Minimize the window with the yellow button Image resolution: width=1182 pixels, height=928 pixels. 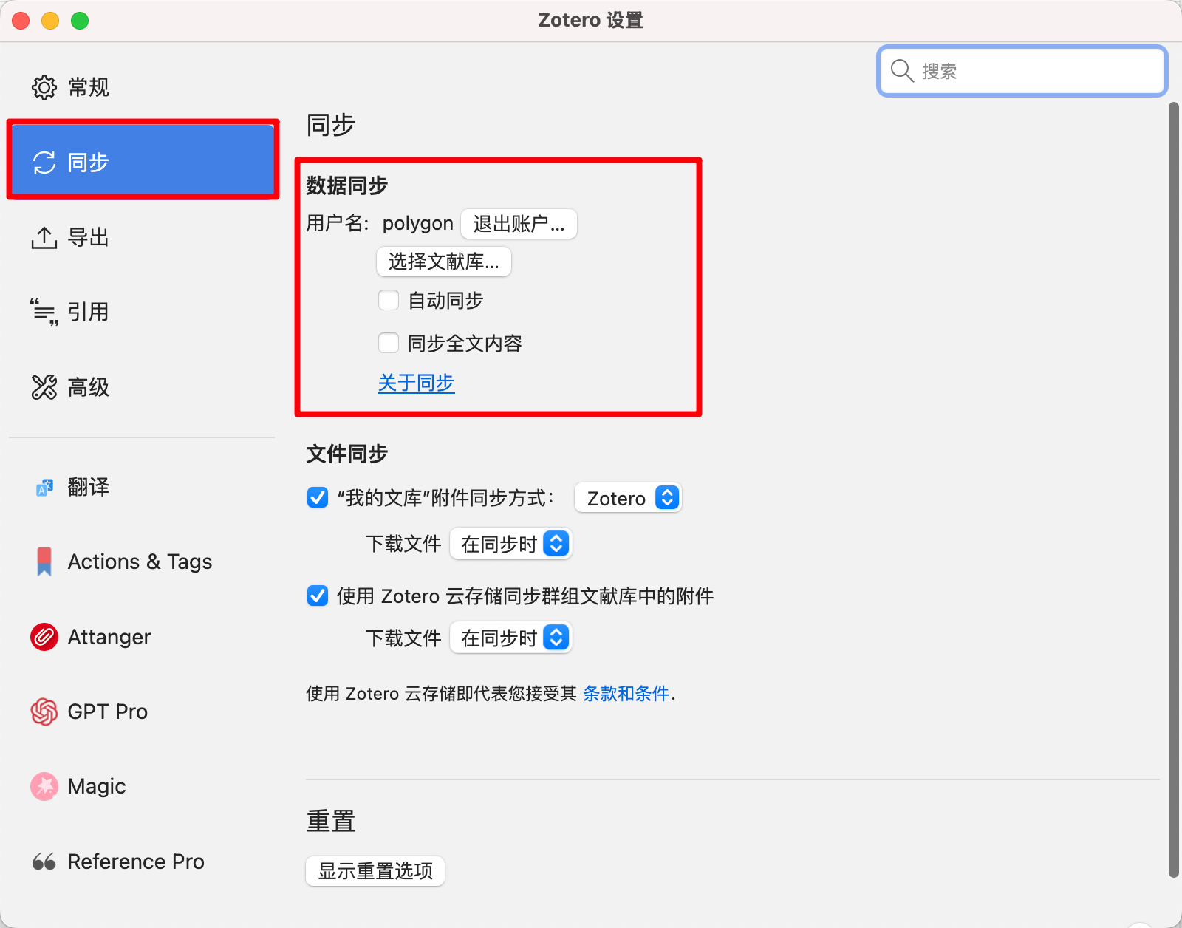point(50,21)
